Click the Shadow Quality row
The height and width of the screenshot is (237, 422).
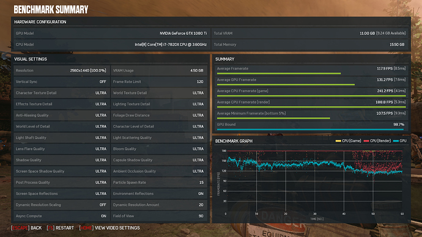[62, 160]
